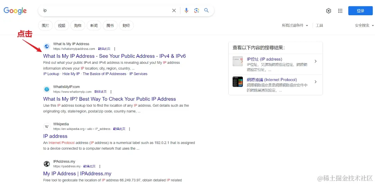
Task: Open the 工具 tools option
Action: coord(319,25)
